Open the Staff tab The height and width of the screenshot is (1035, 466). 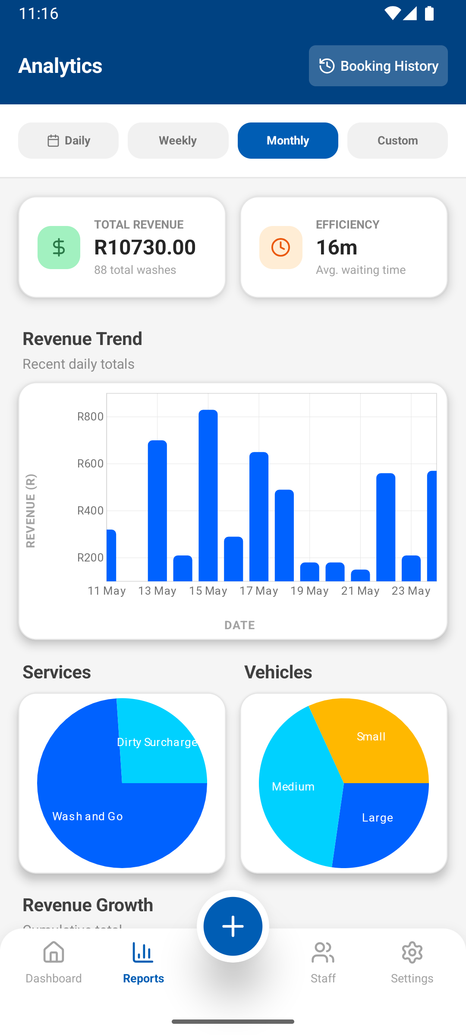323,963
